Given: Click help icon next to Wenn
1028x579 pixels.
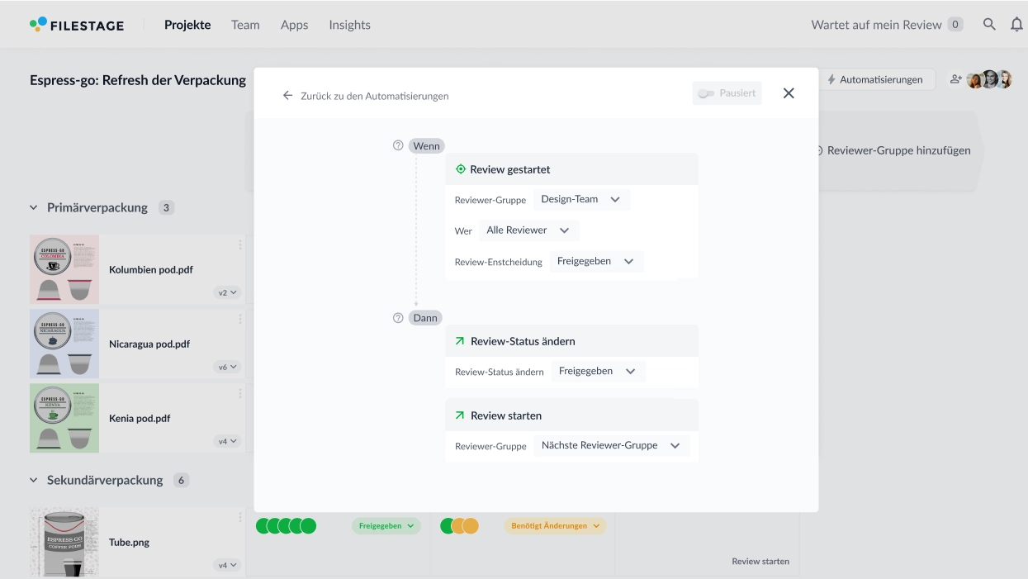Looking at the screenshot, I should pos(398,145).
